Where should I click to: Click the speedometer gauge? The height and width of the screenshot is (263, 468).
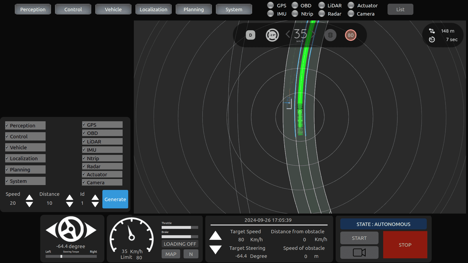[x=132, y=236]
